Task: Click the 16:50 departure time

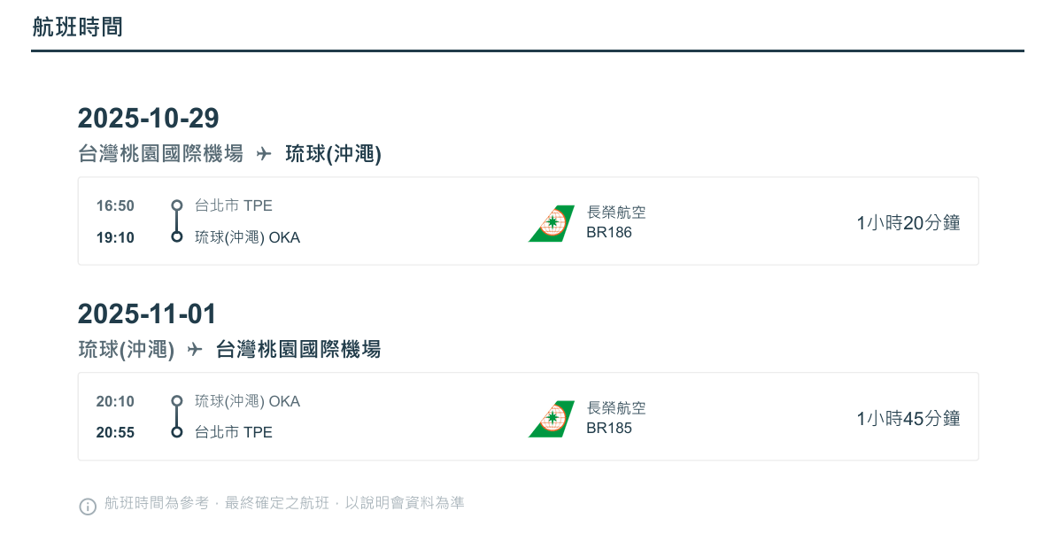Action: coord(115,206)
